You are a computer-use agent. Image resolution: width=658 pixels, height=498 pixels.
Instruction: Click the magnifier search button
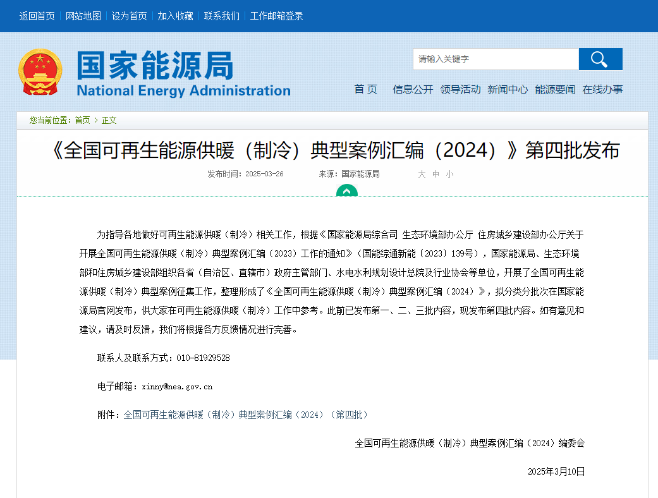600,59
